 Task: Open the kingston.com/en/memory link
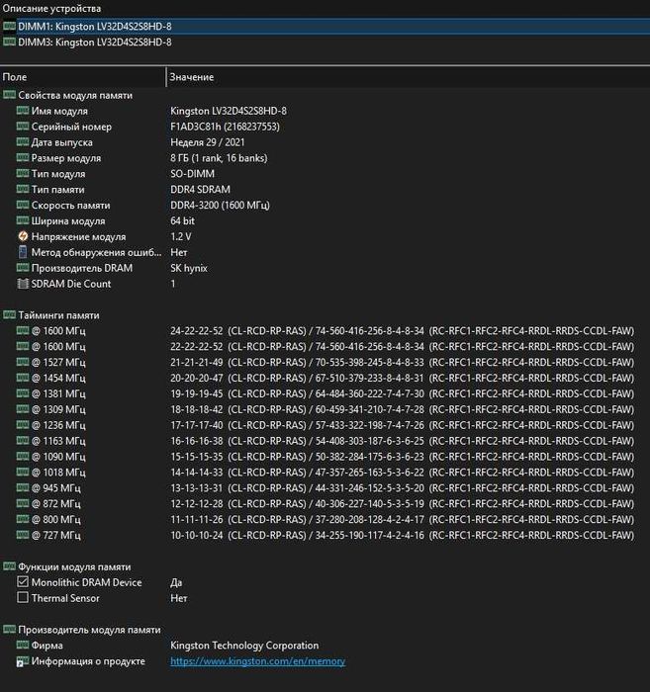(x=258, y=661)
